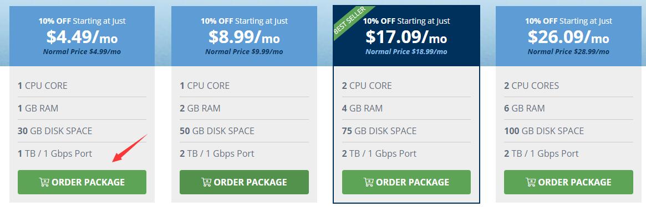646x207 pixels.
Task: Click the Normal Price $18.99/mo text
Action: [406, 52]
